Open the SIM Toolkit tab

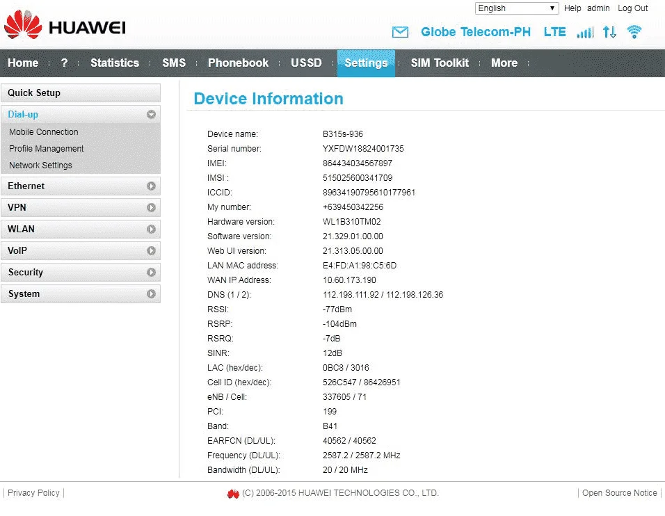pos(440,63)
